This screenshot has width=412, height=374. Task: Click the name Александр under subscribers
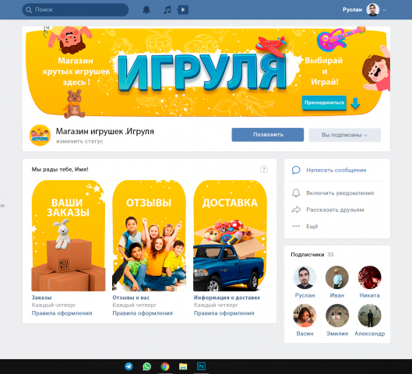(x=370, y=333)
